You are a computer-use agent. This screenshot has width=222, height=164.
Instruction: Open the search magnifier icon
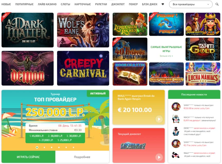(217, 4)
